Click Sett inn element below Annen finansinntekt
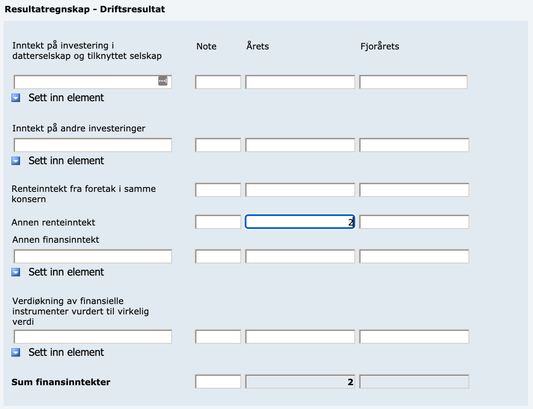Viewport: 533px width, 409px height. click(x=66, y=272)
